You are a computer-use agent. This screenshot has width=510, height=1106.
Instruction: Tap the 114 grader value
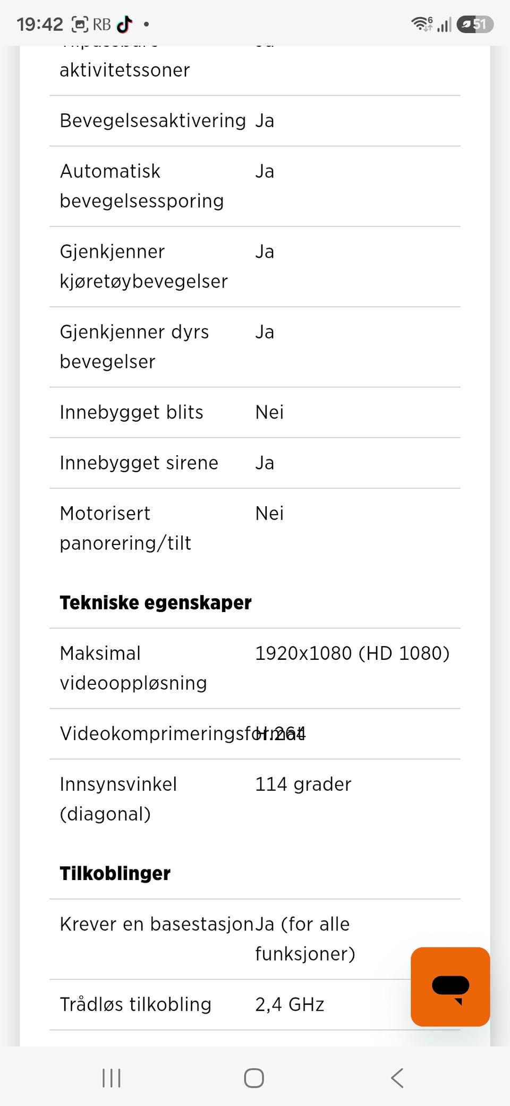pyautogui.click(x=303, y=784)
